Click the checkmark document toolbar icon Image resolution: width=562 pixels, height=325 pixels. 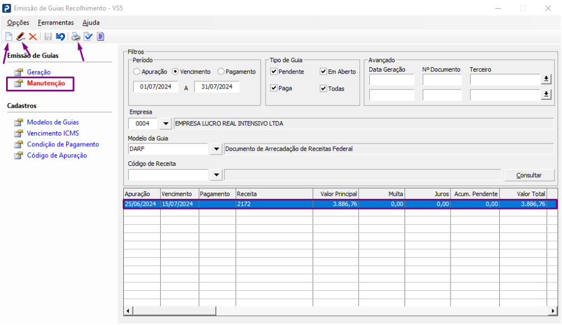click(88, 36)
